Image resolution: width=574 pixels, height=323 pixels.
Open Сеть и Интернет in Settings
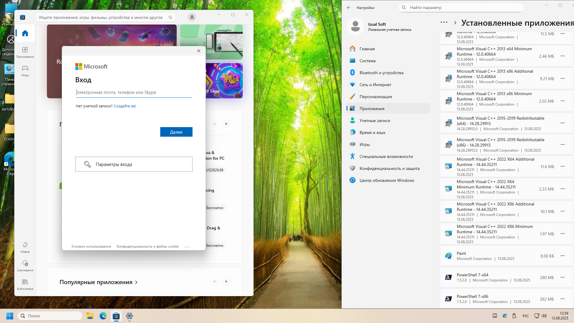coord(388,85)
